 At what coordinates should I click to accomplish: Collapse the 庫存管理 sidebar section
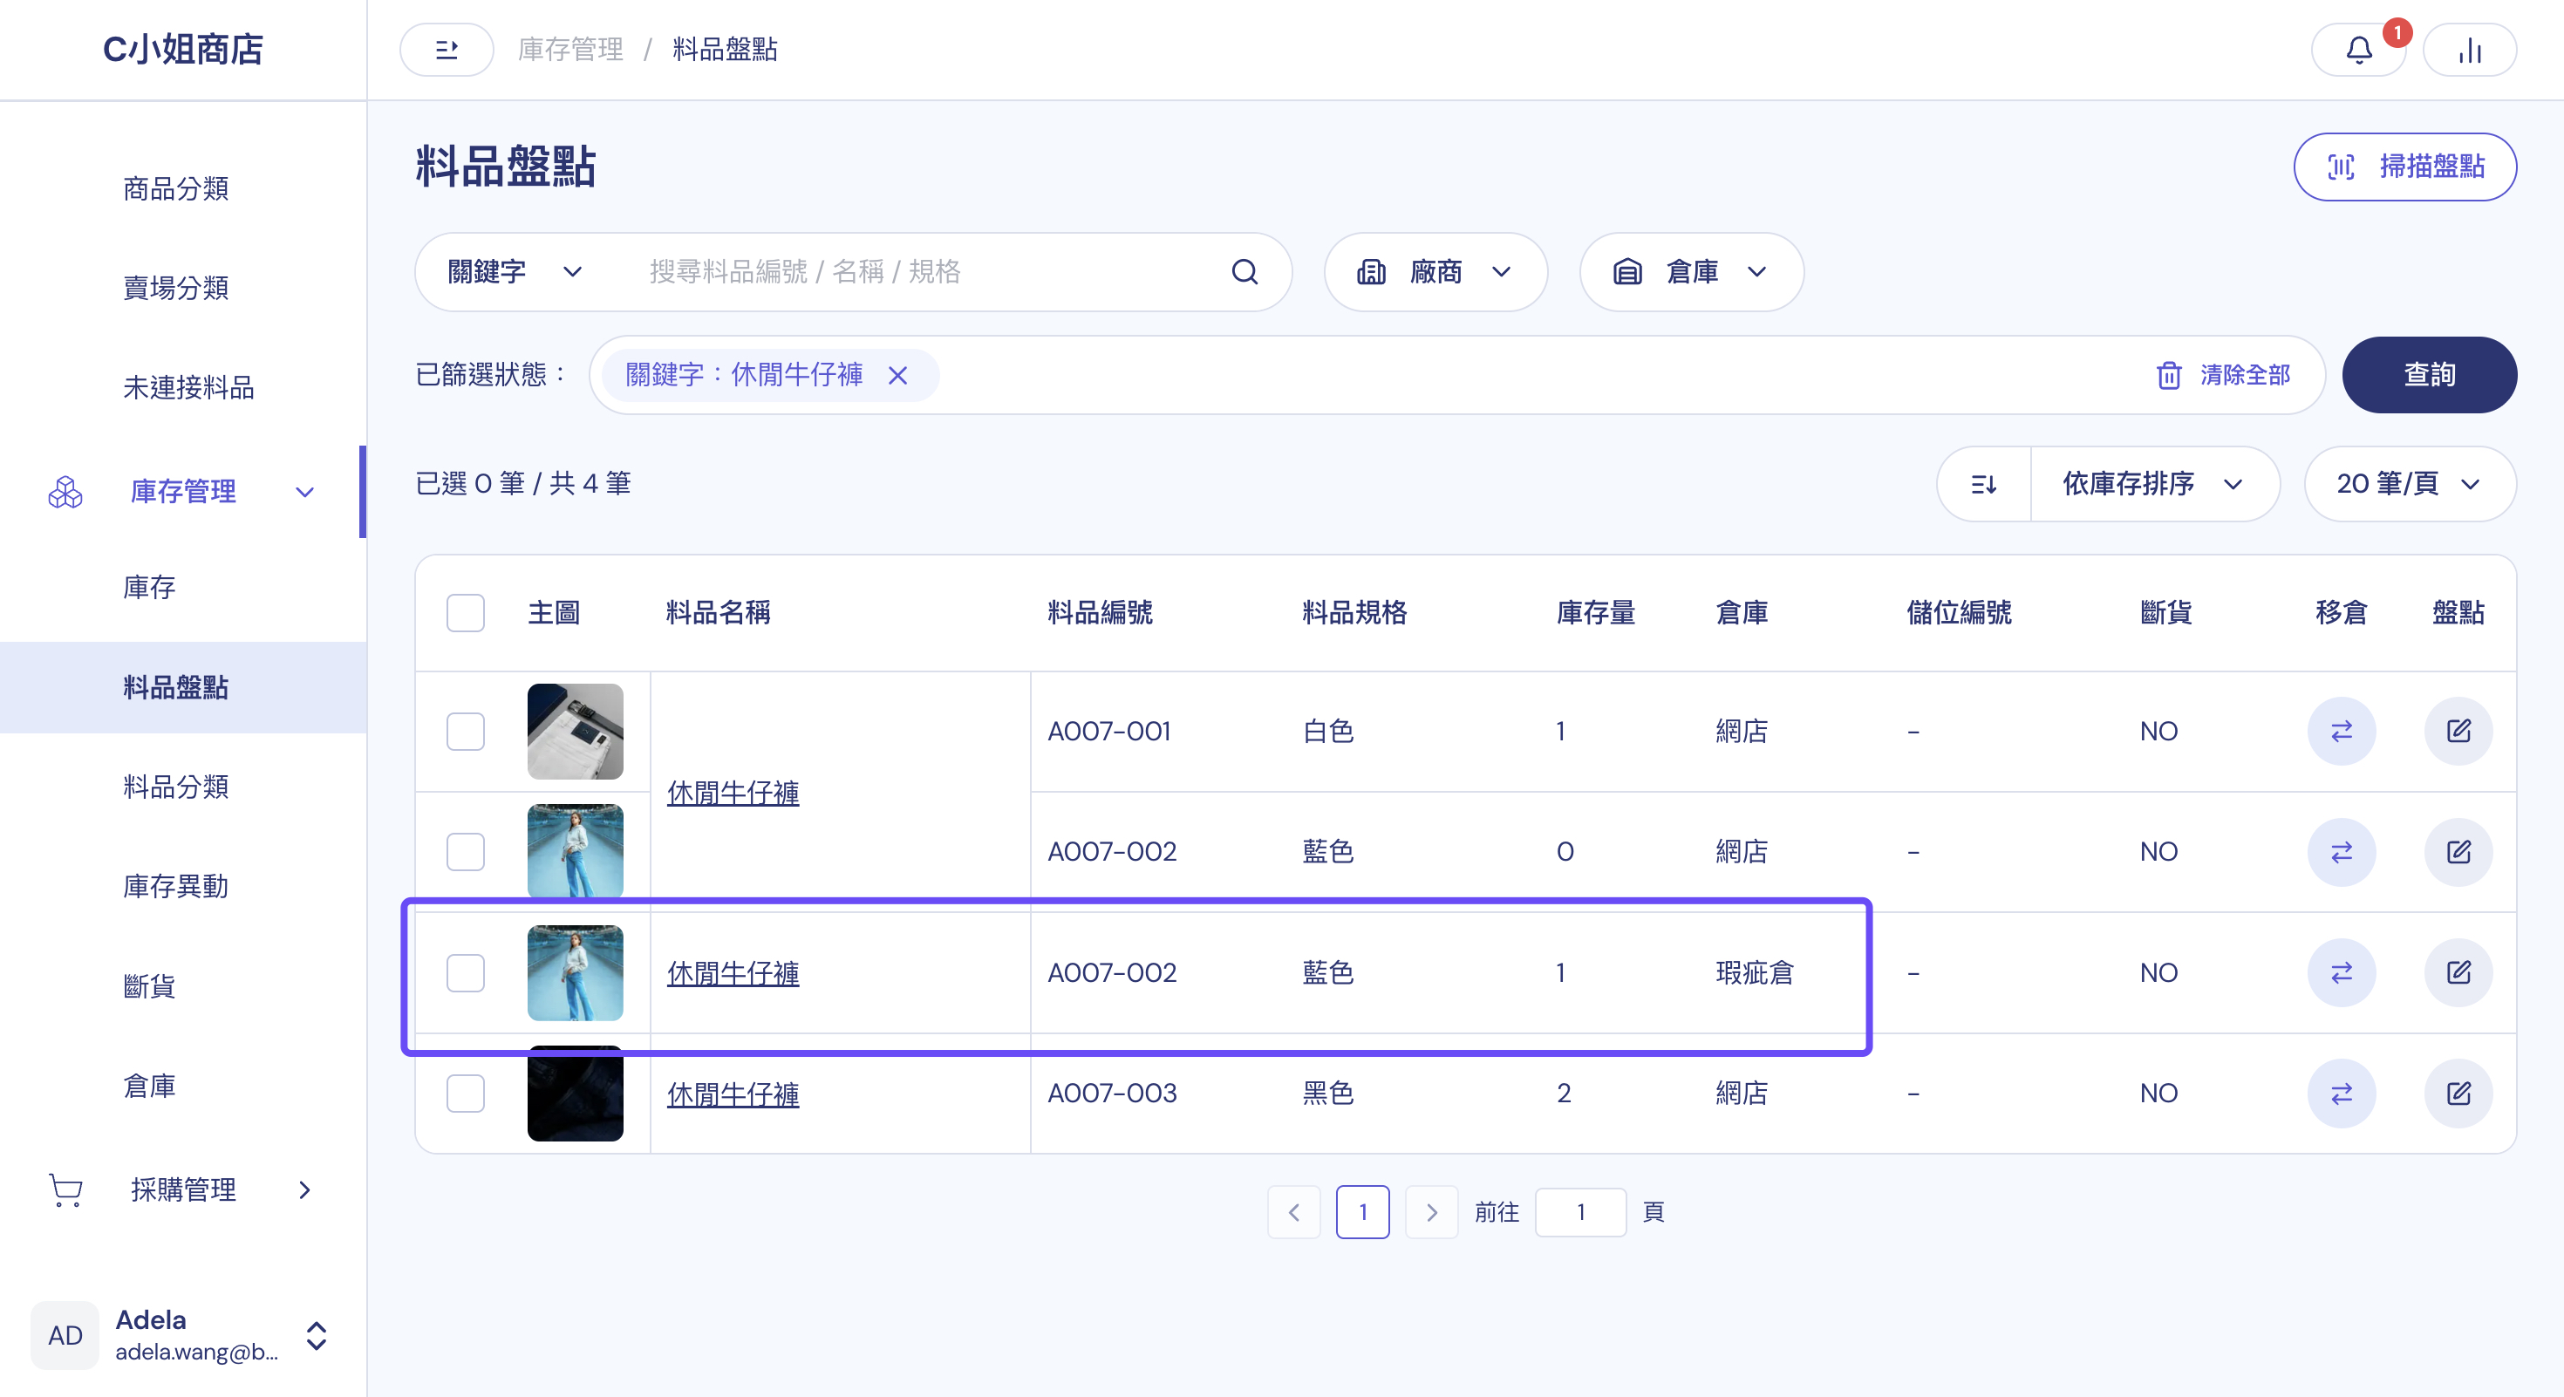(x=183, y=492)
